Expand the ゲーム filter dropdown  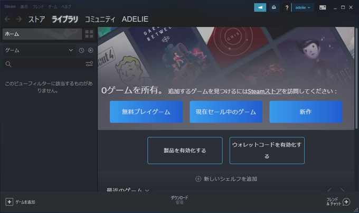pyautogui.click(x=39, y=50)
